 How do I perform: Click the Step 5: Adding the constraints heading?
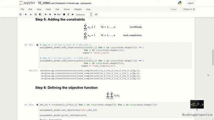coord(60,19)
